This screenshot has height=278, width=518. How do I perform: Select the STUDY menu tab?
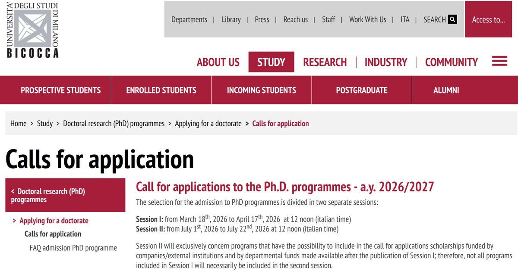click(x=271, y=62)
